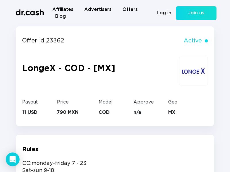Open the Affiliates menu item

tap(63, 9)
